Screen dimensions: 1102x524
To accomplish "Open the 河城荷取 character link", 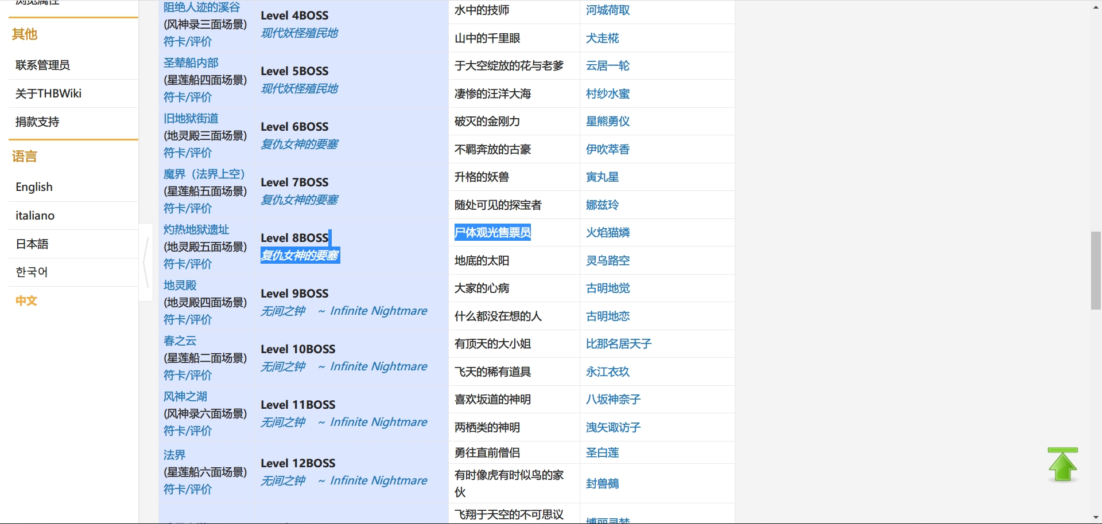I will (608, 10).
